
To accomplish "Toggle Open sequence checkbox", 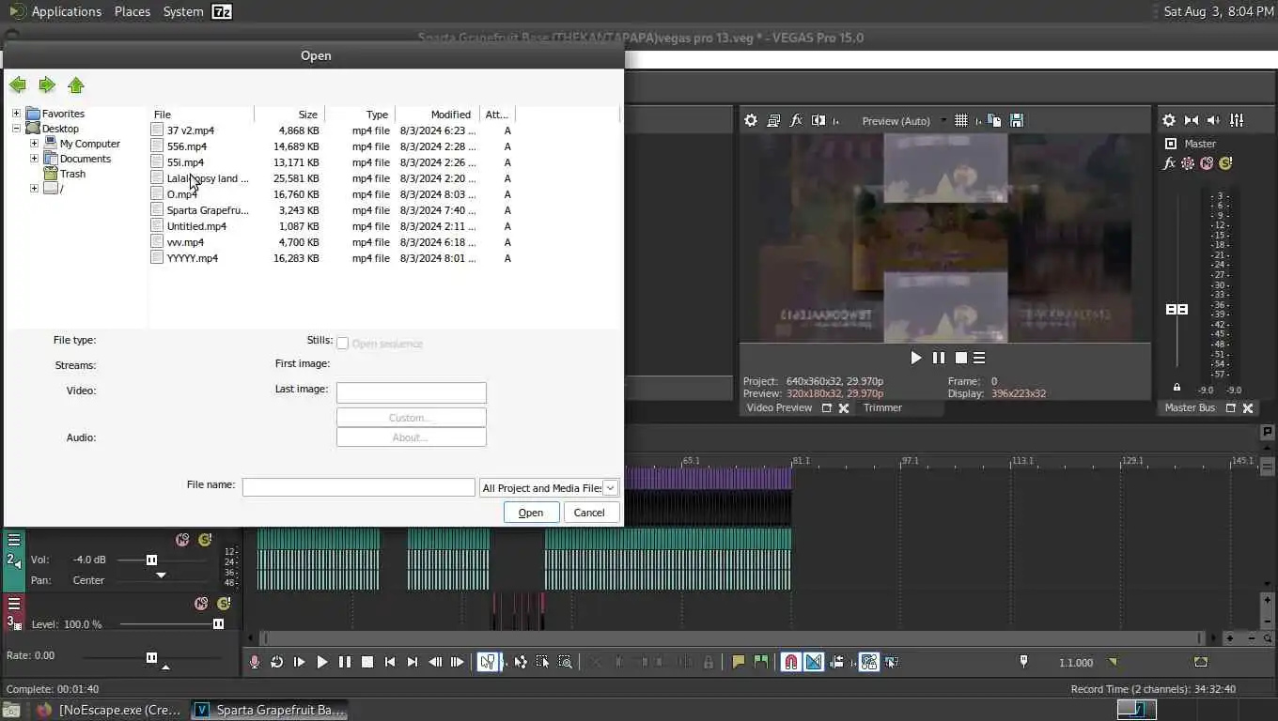I will click(x=343, y=344).
